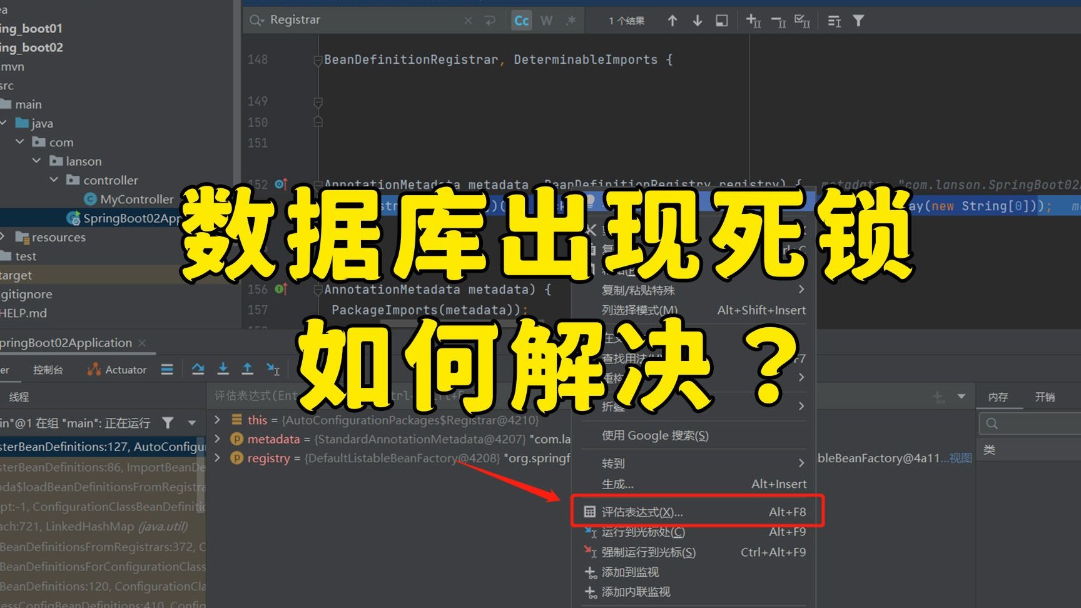Choose 评估表达式(X)... from context menu
Screen dimensions: 1081x608
694,512
